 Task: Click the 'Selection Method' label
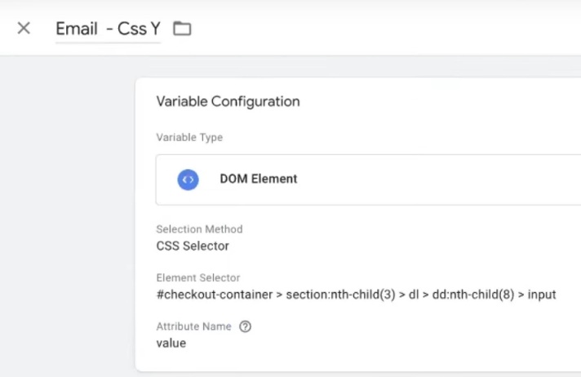click(199, 229)
